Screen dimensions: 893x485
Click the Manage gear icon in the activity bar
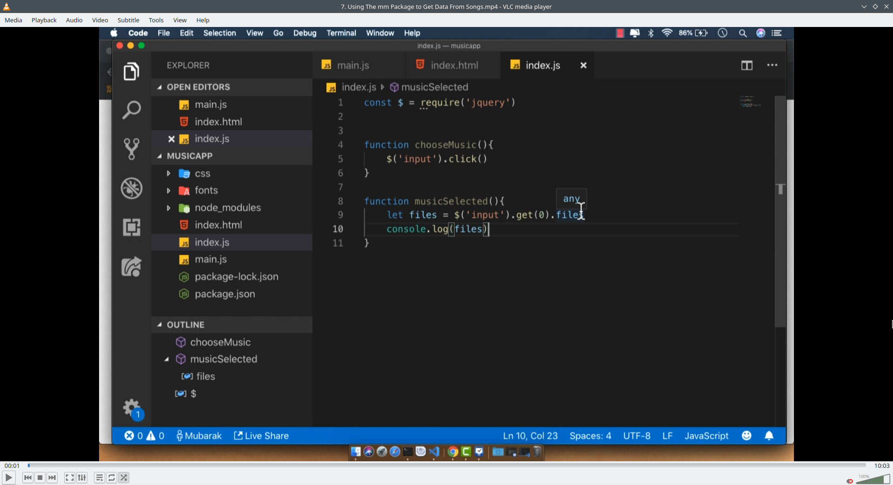132,408
